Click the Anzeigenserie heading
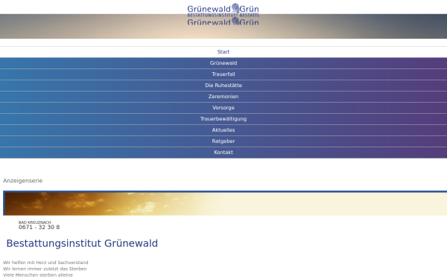 pos(23,181)
